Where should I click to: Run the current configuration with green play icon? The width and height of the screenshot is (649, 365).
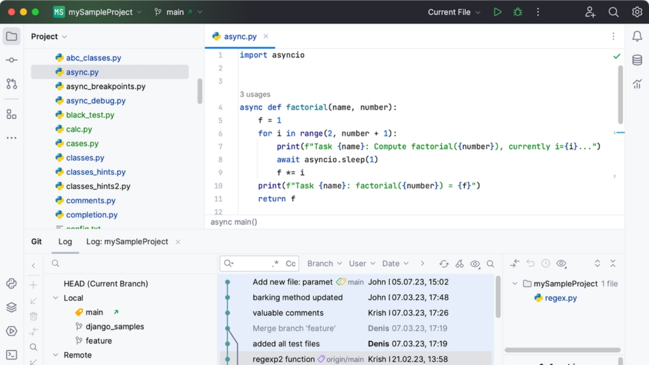tap(497, 12)
